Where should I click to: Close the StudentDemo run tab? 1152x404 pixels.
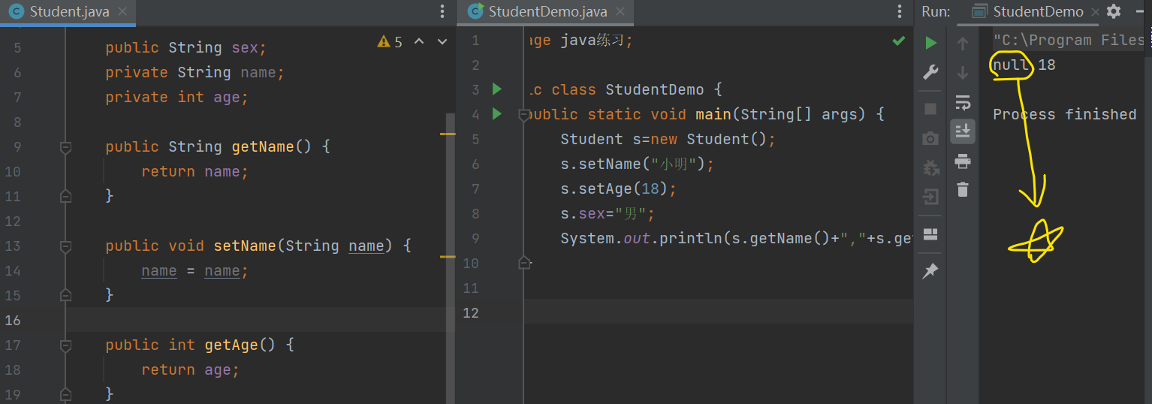[x=1094, y=11]
